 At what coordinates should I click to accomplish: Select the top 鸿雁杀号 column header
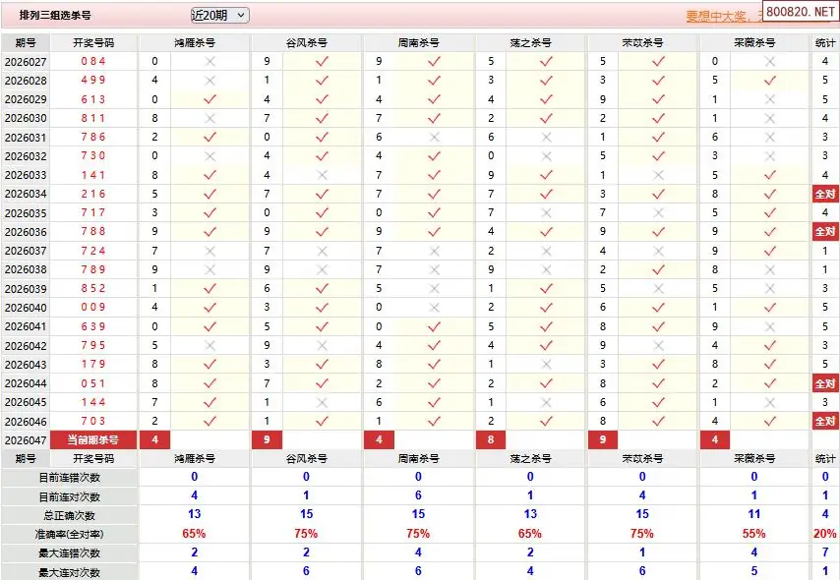click(194, 43)
